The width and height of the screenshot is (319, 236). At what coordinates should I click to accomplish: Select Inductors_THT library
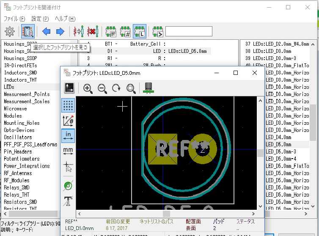(x=21, y=80)
